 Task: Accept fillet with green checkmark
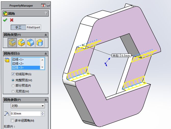coord(5,20)
